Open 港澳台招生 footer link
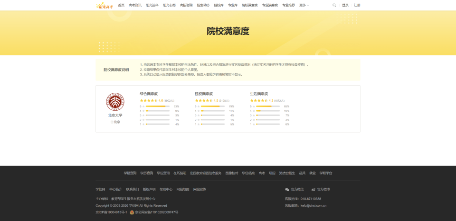This screenshot has height=221, width=456. (x=287, y=173)
